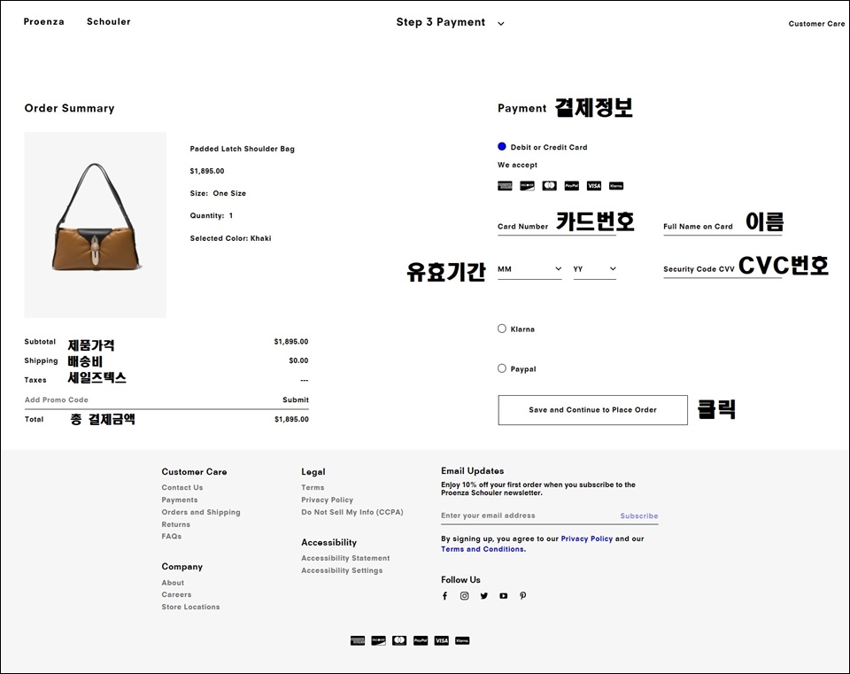This screenshot has width=850, height=674.
Task: Focus the Full Name on Card field
Action: point(722,227)
